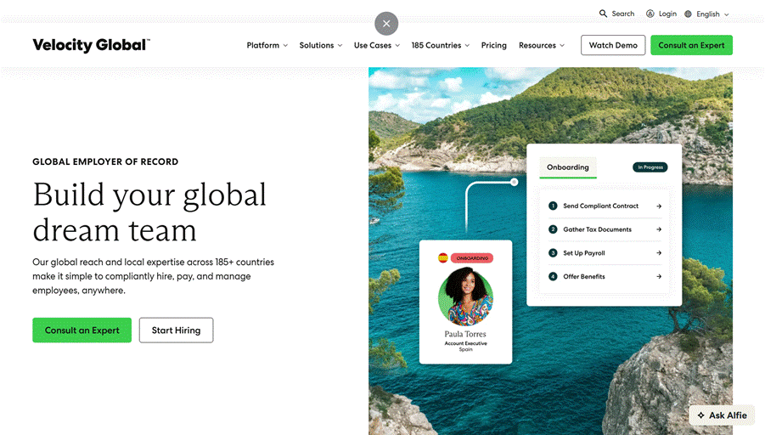Open the Use Cases dropdown

coord(376,46)
